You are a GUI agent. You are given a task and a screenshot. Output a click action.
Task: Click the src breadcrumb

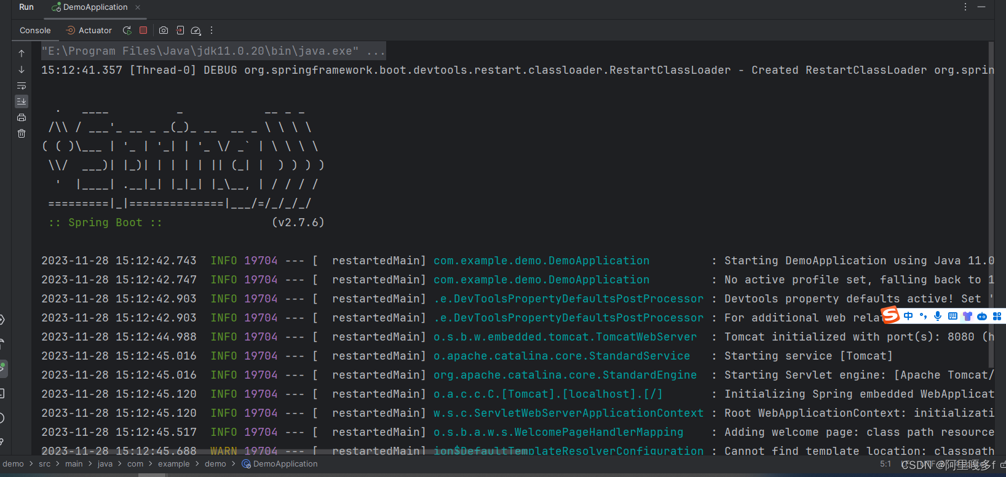[x=45, y=464]
